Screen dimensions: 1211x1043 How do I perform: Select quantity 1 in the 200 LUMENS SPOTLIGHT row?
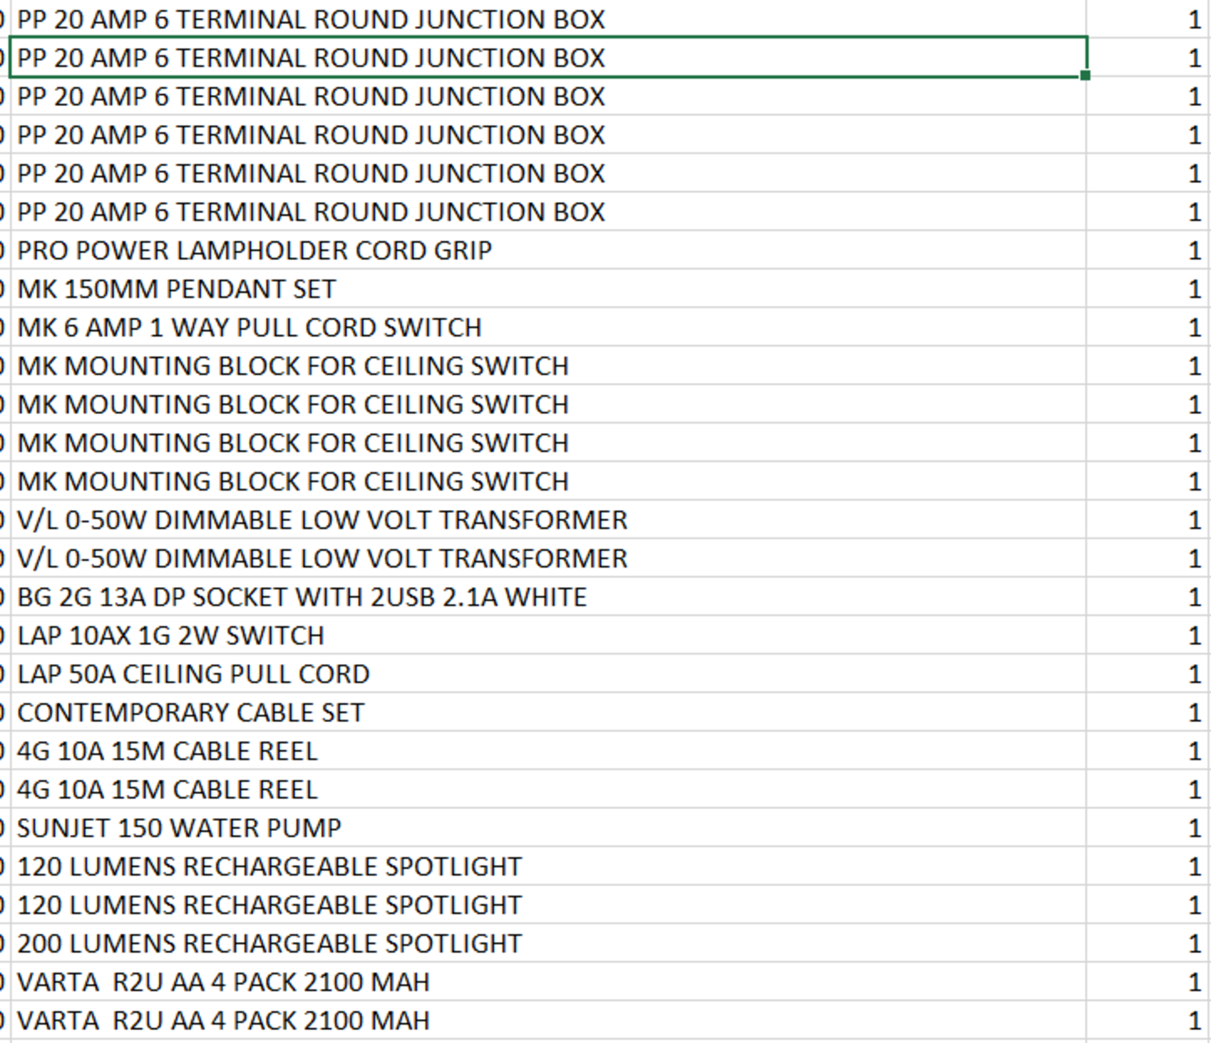[1147, 943]
